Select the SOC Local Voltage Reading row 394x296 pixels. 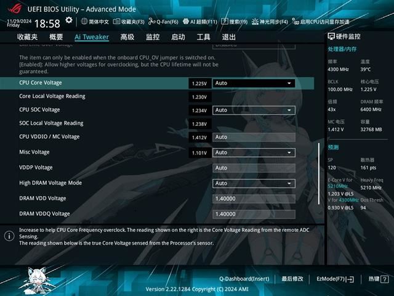click(157, 123)
